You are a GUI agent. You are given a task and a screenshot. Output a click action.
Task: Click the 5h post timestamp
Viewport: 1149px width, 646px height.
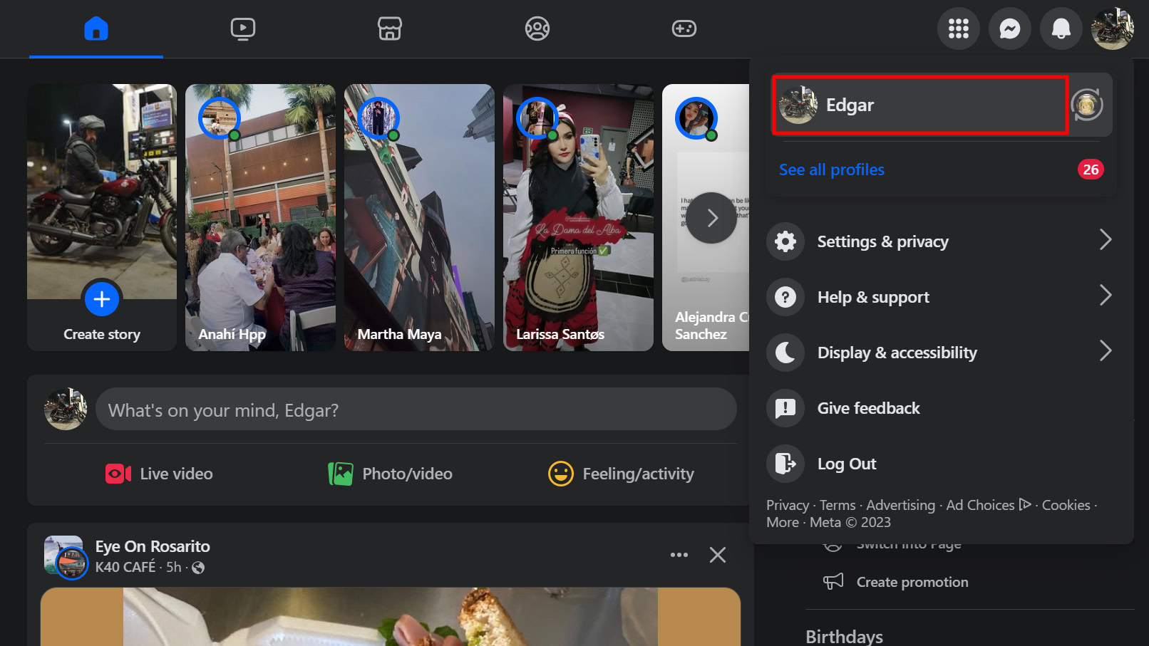coord(174,567)
